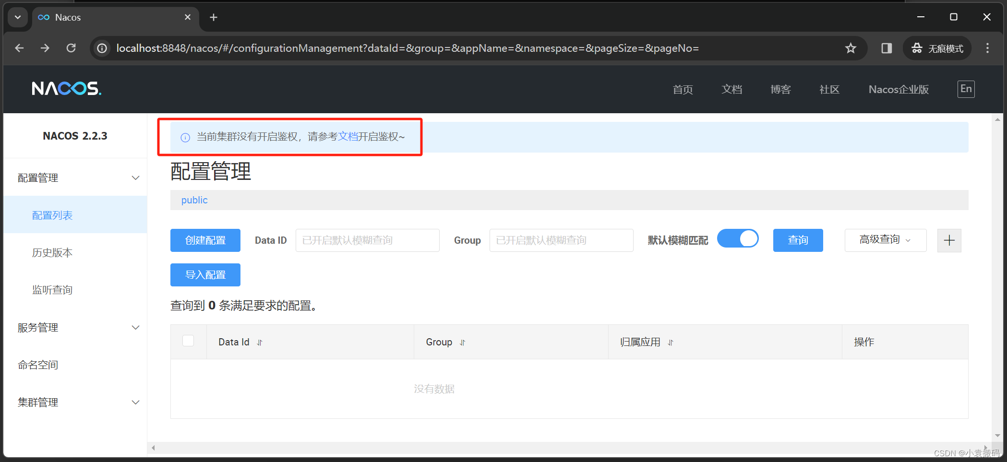Click the plus icon beside advanced query
The image size is (1007, 462).
[949, 240]
